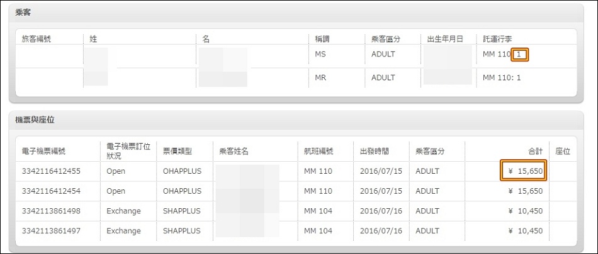The width and height of the screenshot is (598, 254).
Task: Select the 出生年月日 column header
Action: coord(445,39)
